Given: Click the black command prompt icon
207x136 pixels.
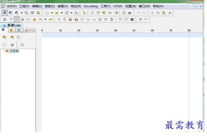Looking at the screenshot, I should point(132,19).
